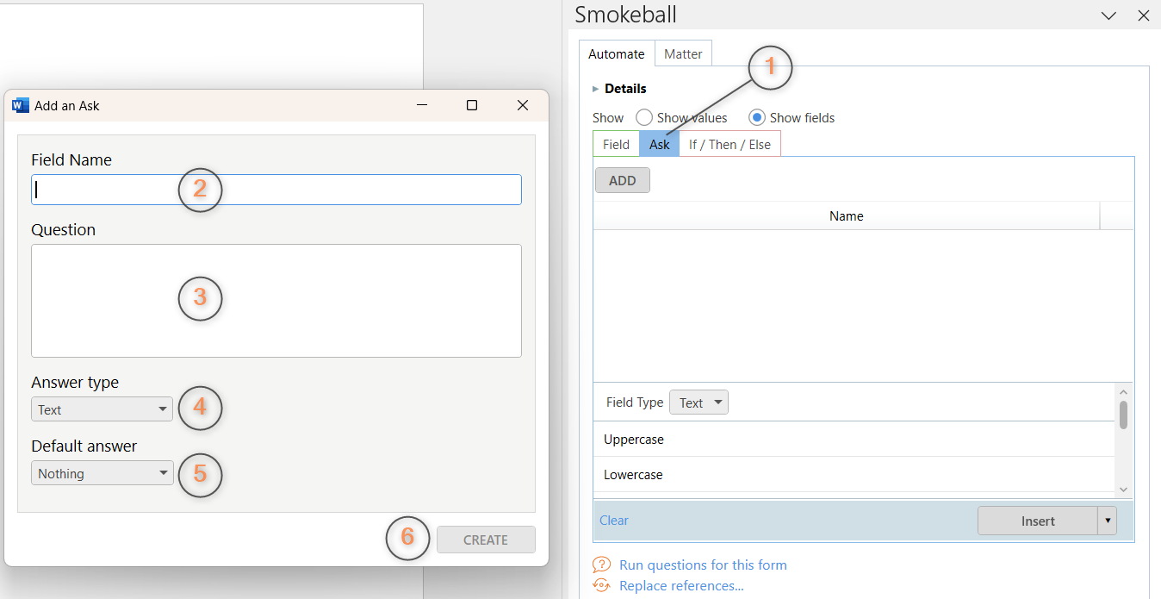The height and width of the screenshot is (599, 1161).
Task: Select the Ask tab
Action: [660, 144]
